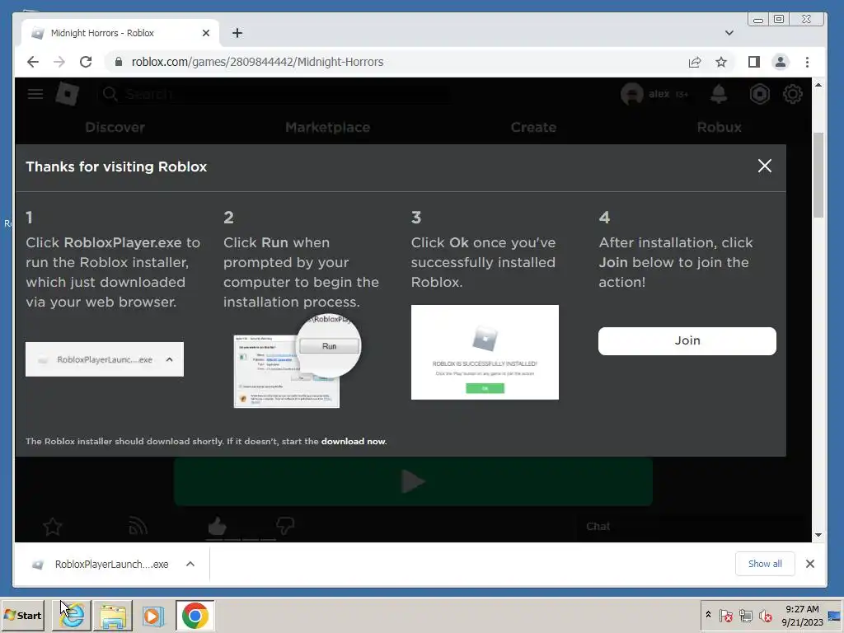Image resolution: width=844 pixels, height=633 pixels.
Task: Go to the Robux tab
Action: point(719,128)
